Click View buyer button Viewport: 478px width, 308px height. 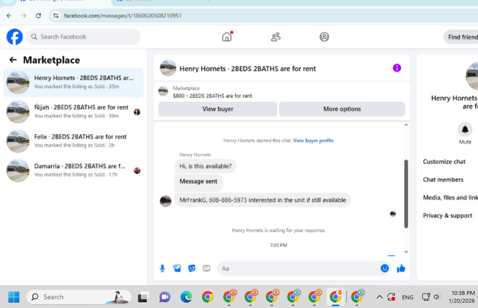217,109
